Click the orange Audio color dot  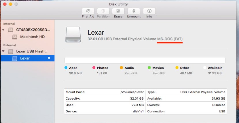pyautogui.click(x=121, y=68)
